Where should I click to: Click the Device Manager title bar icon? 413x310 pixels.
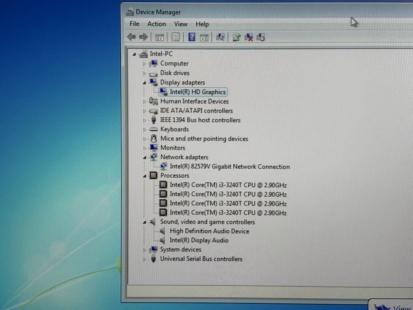(x=130, y=12)
